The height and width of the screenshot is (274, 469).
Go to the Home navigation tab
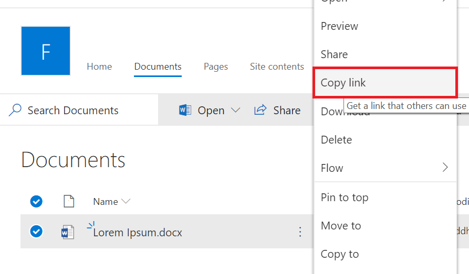(x=99, y=67)
